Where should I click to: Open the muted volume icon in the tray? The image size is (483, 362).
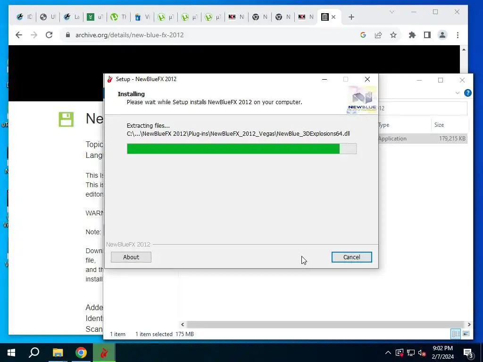422,353
